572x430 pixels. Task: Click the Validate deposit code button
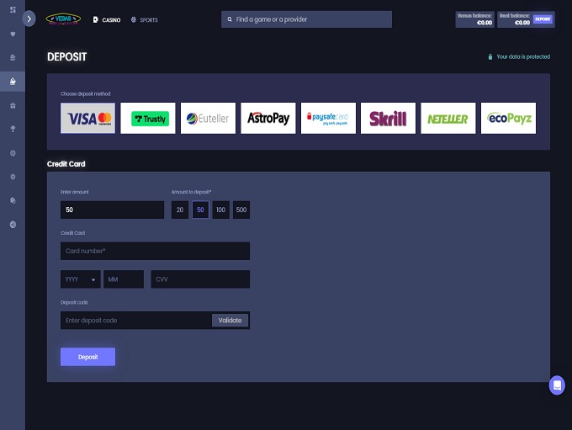click(x=230, y=320)
